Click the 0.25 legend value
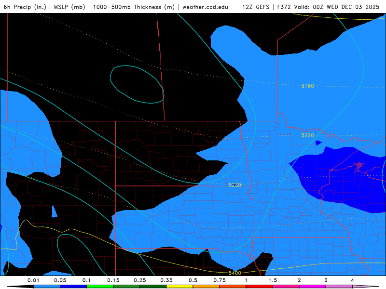 (x=140, y=280)
